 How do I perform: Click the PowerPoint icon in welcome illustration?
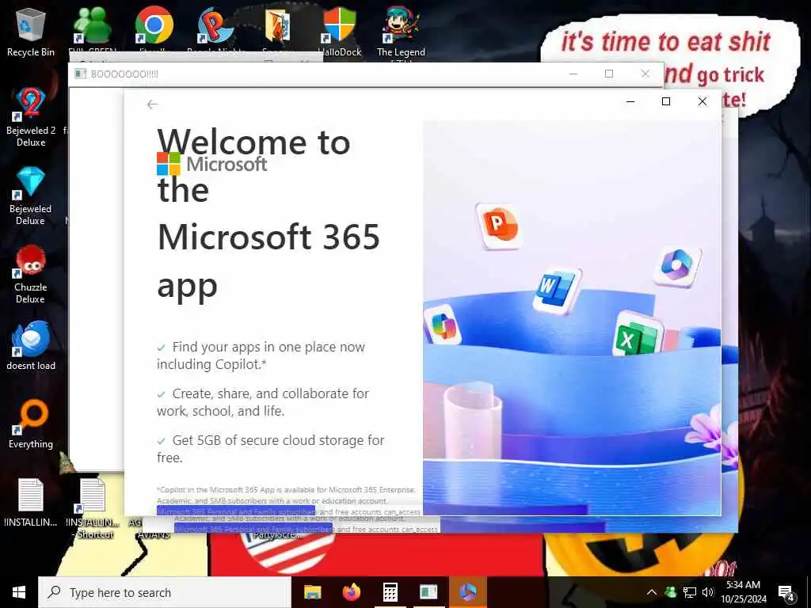[x=499, y=226]
